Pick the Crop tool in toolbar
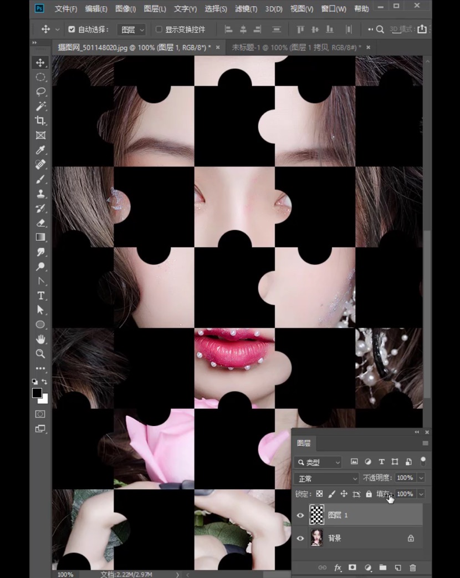Screen dimensions: 460x578 tap(40, 120)
